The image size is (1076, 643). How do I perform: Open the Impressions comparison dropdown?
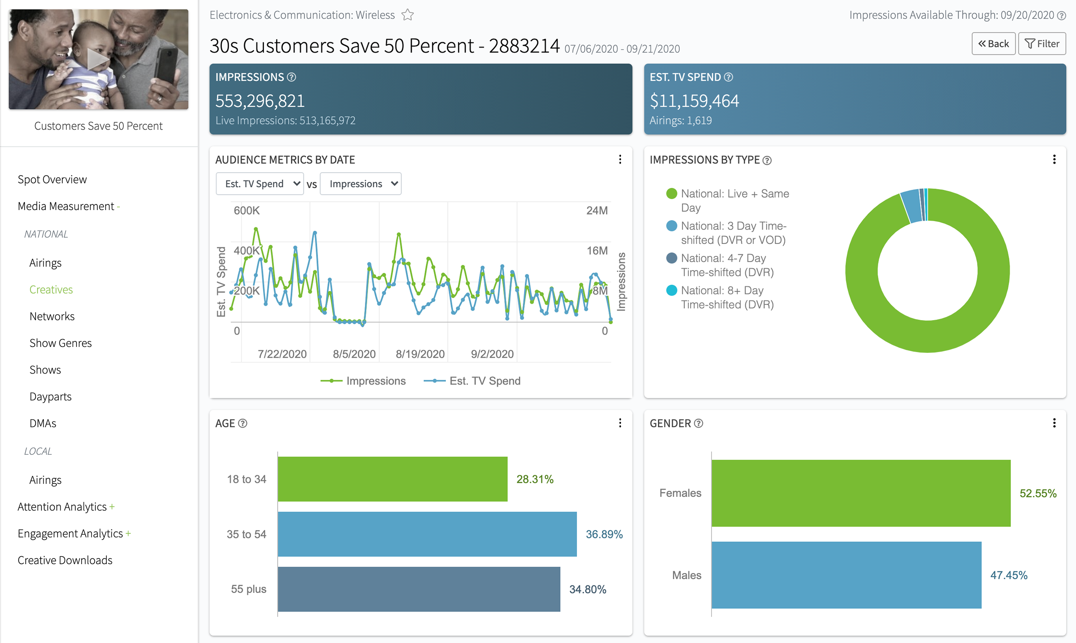(x=361, y=184)
